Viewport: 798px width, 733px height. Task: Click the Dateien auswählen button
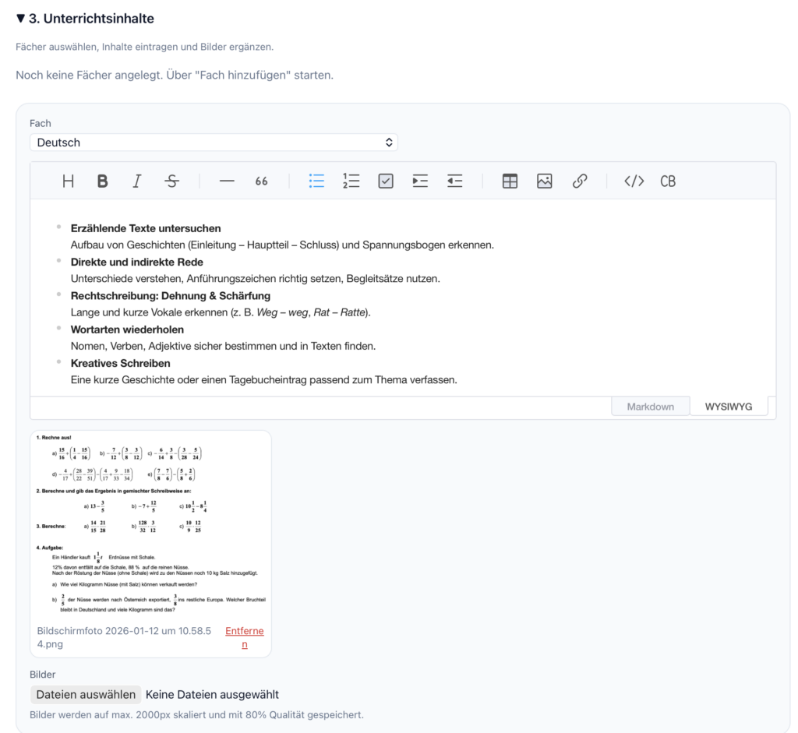point(86,695)
